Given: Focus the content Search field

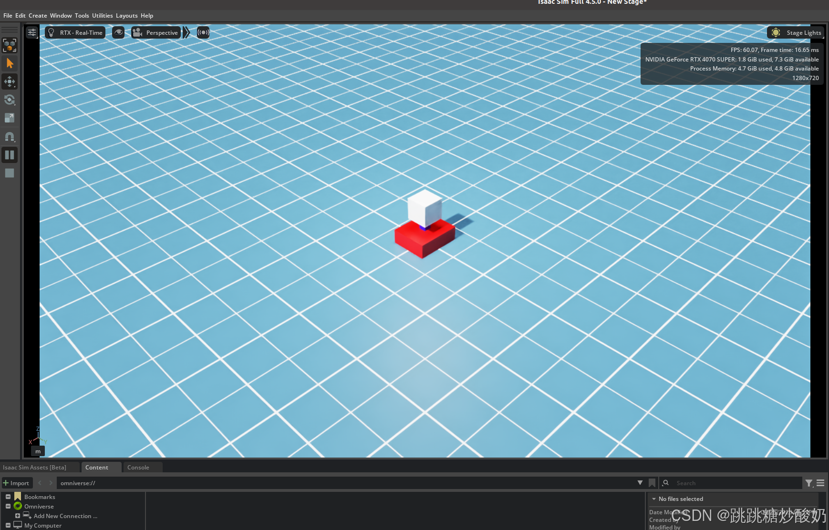Looking at the screenshot, I should click(x=736, y=483).
